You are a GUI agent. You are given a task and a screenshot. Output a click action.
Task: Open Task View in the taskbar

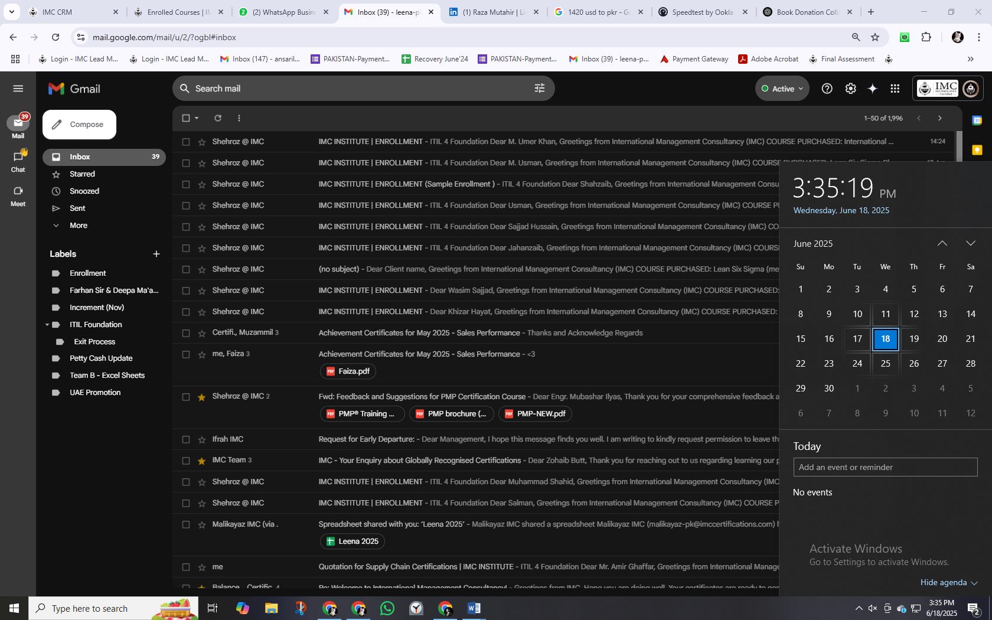pos(213,608)
